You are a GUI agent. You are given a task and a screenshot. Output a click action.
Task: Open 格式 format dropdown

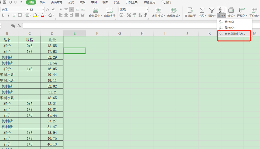tap(231, 13)
